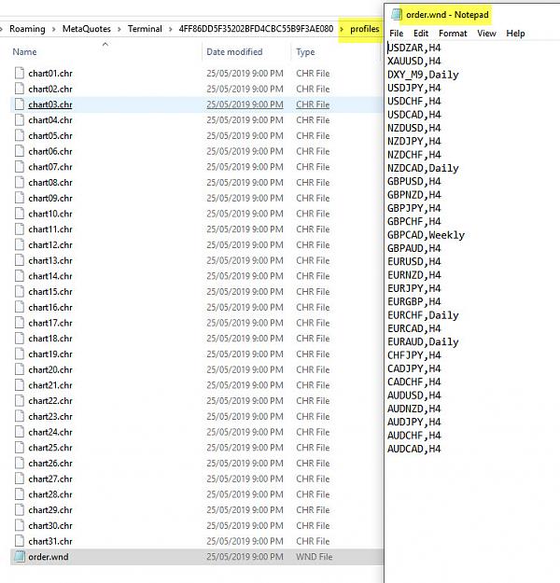This screenshot has height=583, width=560.
Task: Select file name chart12.chr
Action: coord(50,245)
